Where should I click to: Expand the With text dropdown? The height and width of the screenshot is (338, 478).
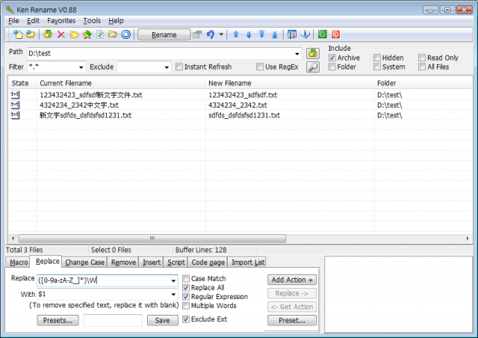pos(173,295)
